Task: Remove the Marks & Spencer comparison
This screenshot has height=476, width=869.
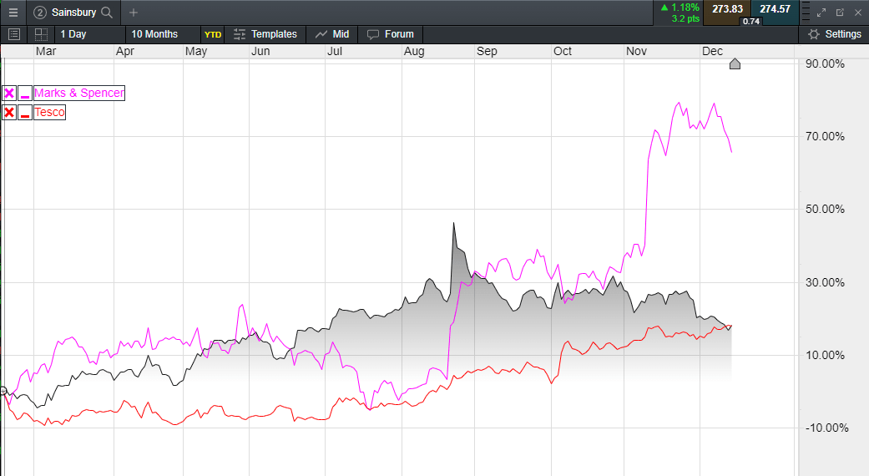Action: (9, 94)
